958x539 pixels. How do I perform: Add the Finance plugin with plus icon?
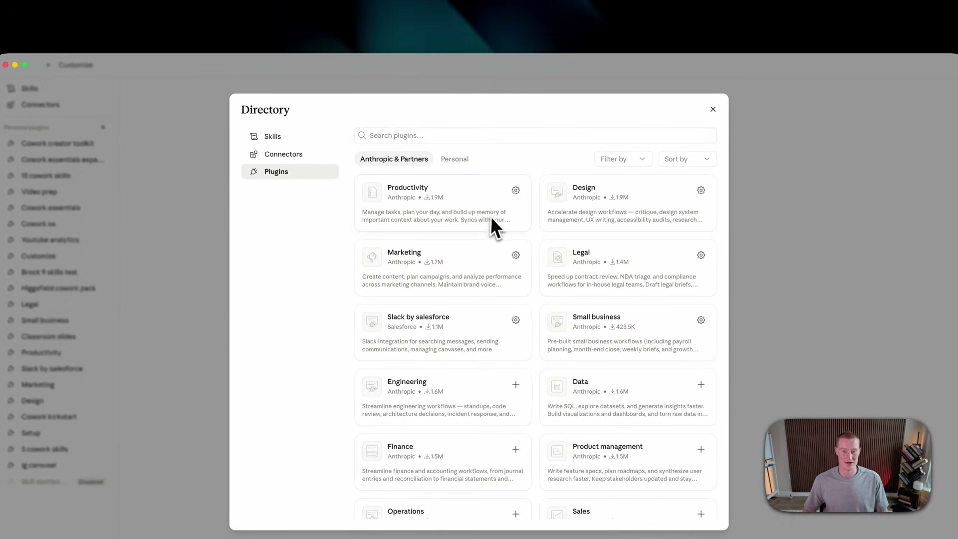click(516, 449)
